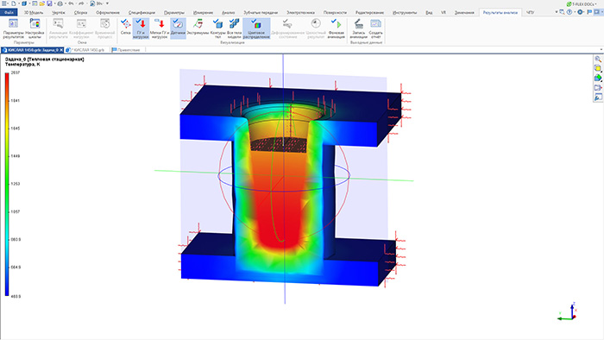This screenshot has width=604, height=340.
Task: Click Экстремумы icon in ribbon
Action: tap(198, 28)
